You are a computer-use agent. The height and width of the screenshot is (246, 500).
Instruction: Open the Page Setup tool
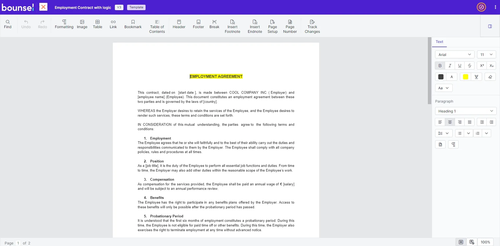[272, 26]
